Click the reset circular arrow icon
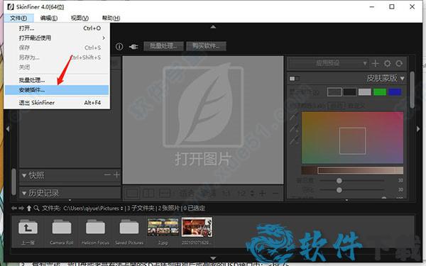This screenshot has width=426, height=266. [399, 64]
